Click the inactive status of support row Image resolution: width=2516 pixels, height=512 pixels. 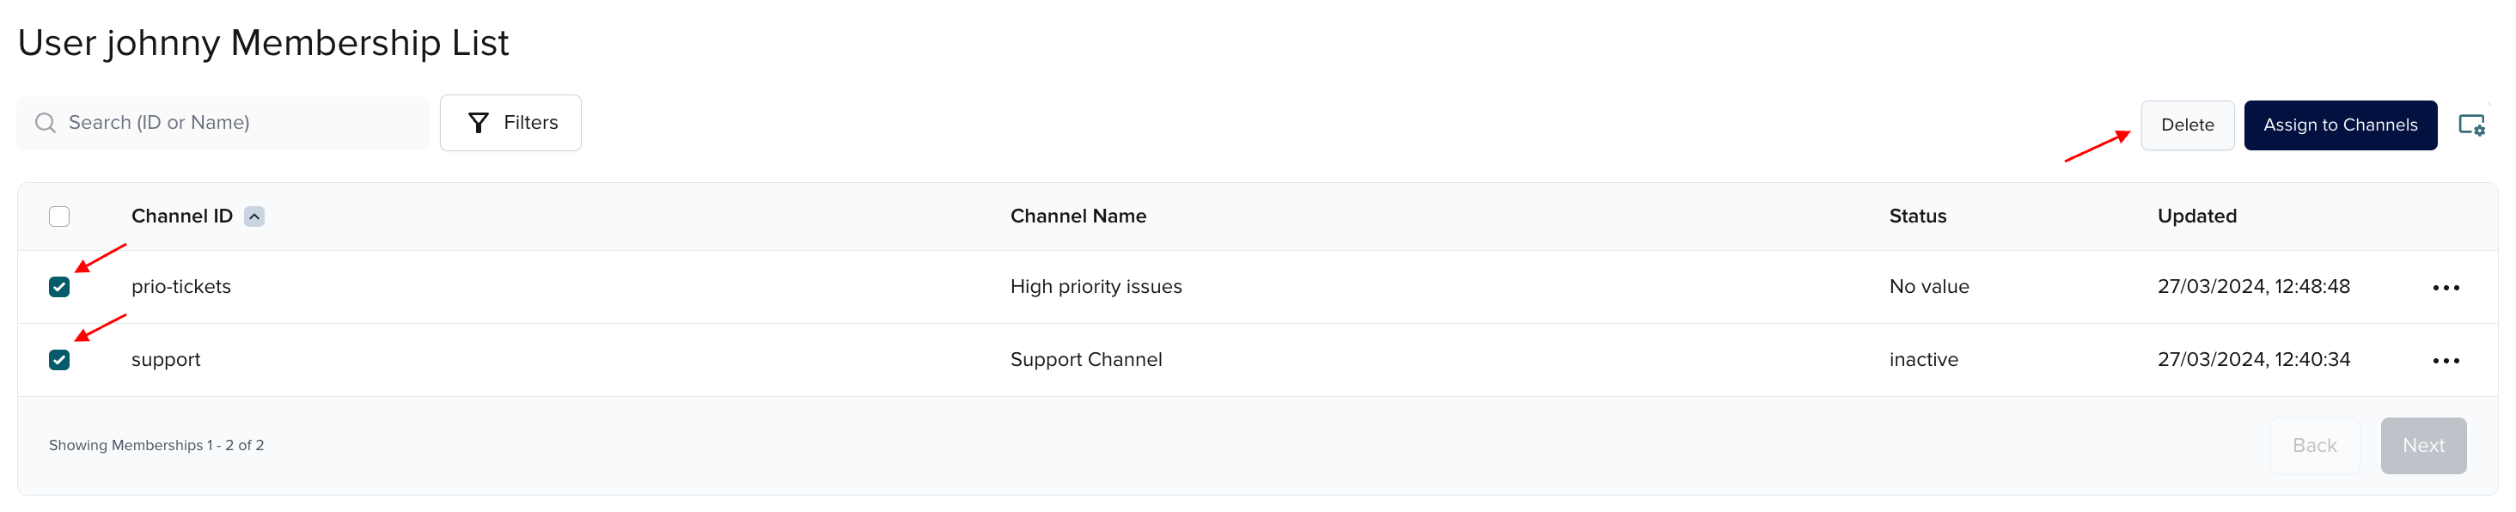[x=1922, y=360]
